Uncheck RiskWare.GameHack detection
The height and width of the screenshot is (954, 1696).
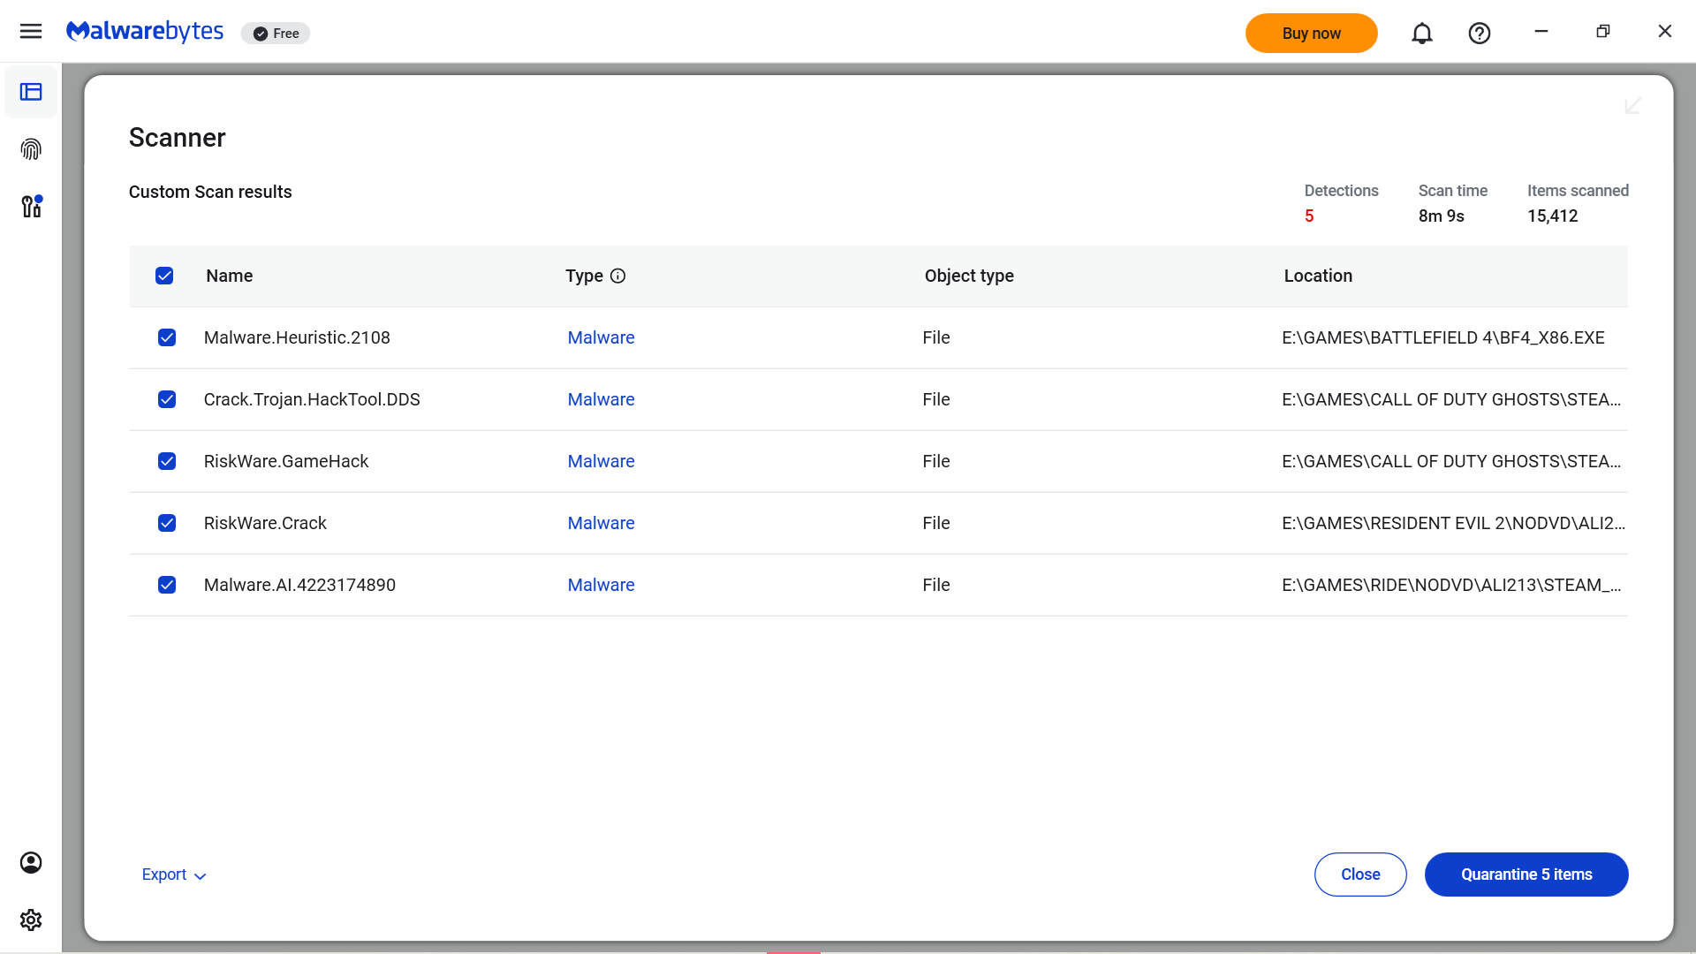(167, 461)
